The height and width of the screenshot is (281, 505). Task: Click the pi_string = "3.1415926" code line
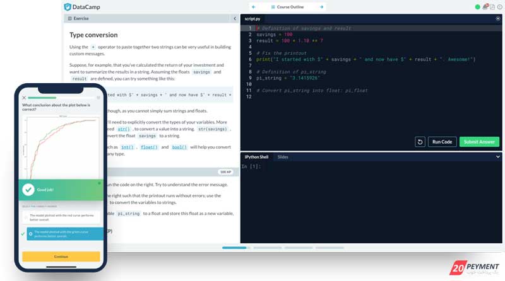coord(288,78)
